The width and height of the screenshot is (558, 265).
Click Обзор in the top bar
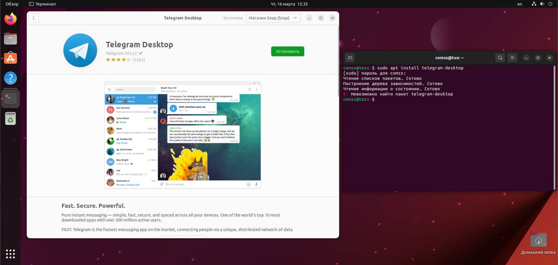click(x=12, y=4)
